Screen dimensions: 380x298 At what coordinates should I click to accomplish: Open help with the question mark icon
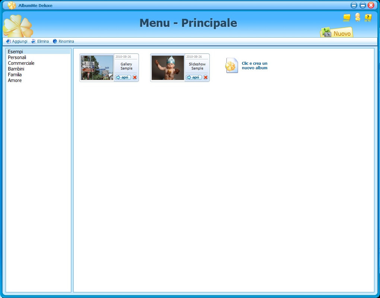[368, 18]
